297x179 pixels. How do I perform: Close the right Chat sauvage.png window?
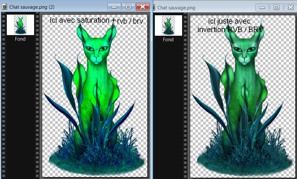click(291, 7)
